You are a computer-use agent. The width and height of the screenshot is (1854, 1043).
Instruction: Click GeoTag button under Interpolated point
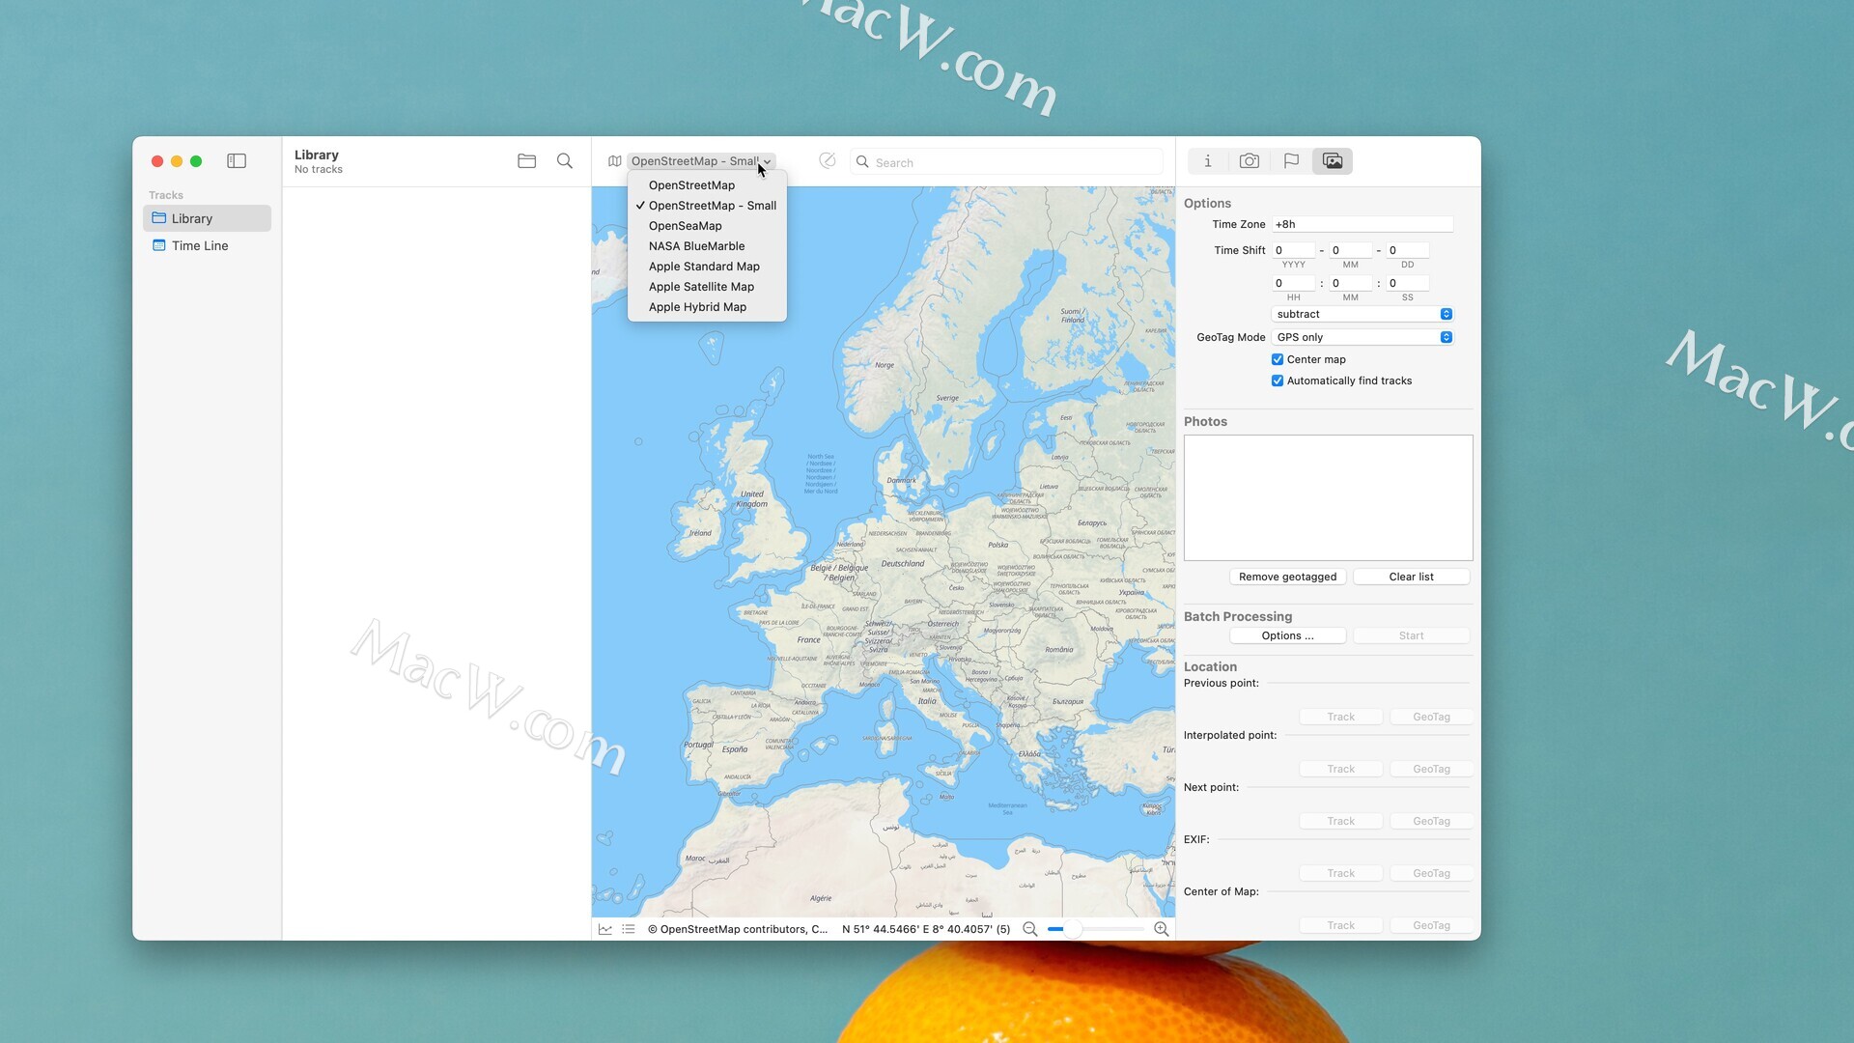click(x=1431, y=769)
